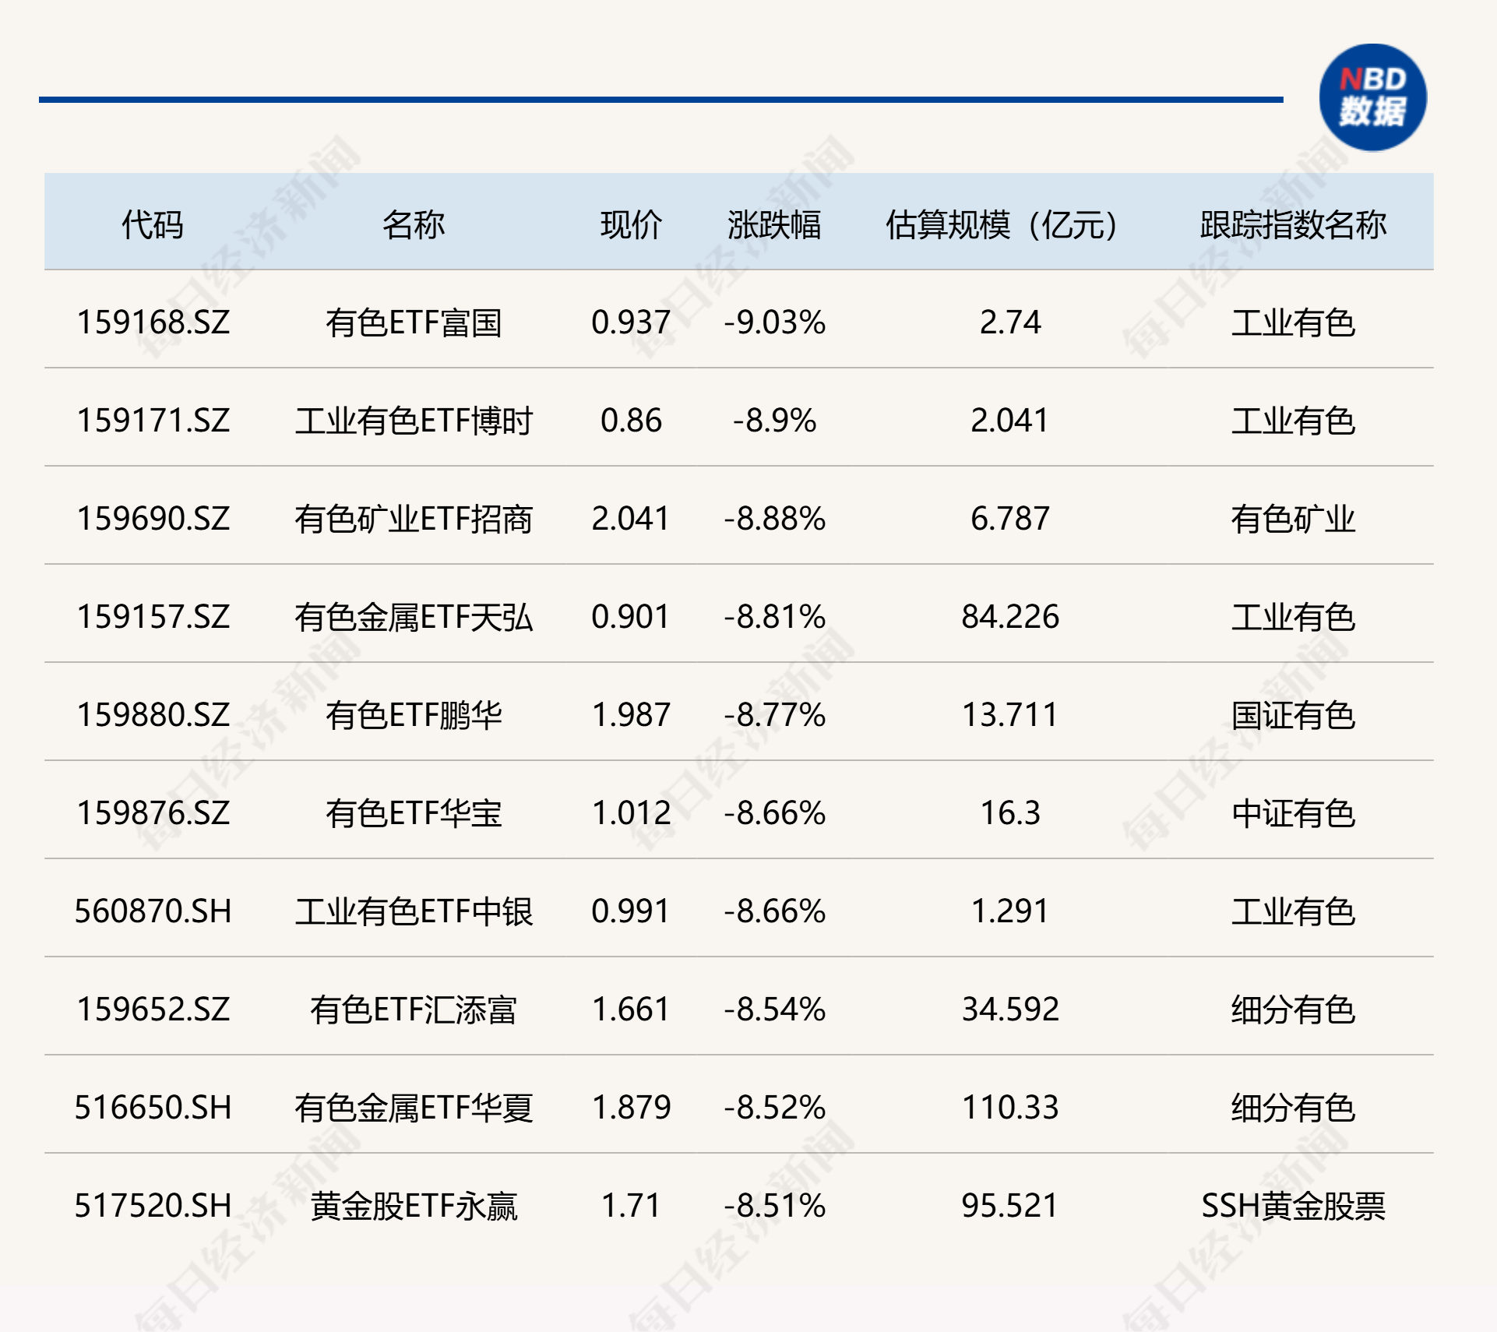
Task: Click the 跟踪指数名称 column header
Action: 1293,224
